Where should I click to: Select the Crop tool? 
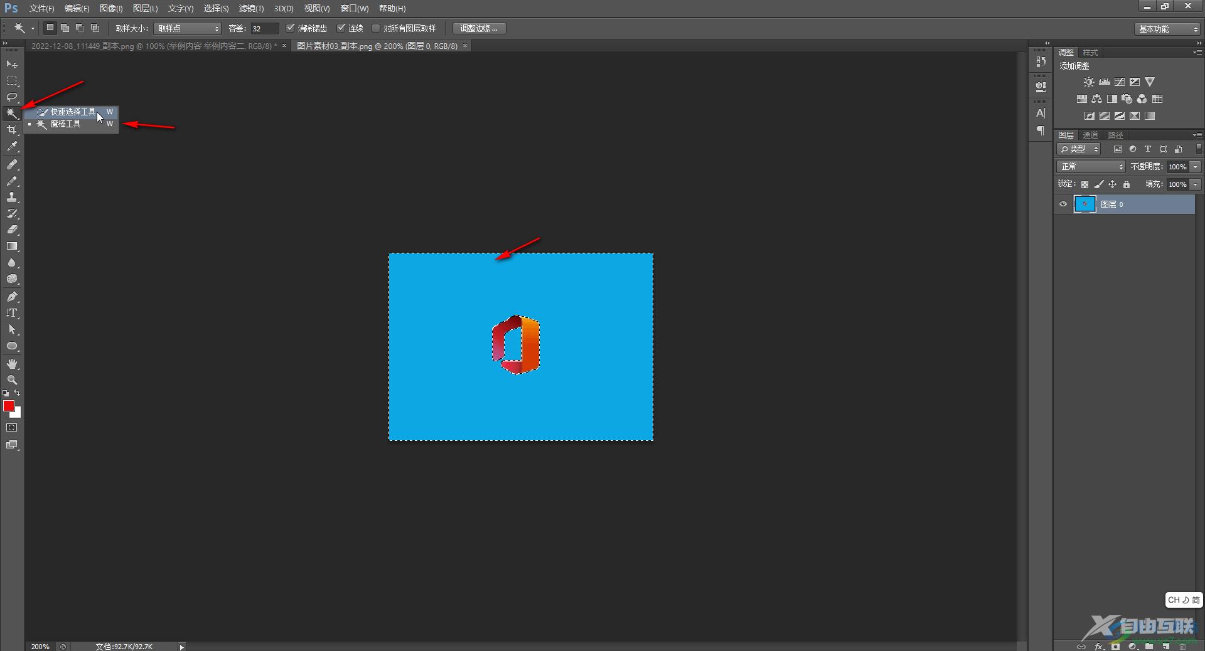tap(12, 130)
